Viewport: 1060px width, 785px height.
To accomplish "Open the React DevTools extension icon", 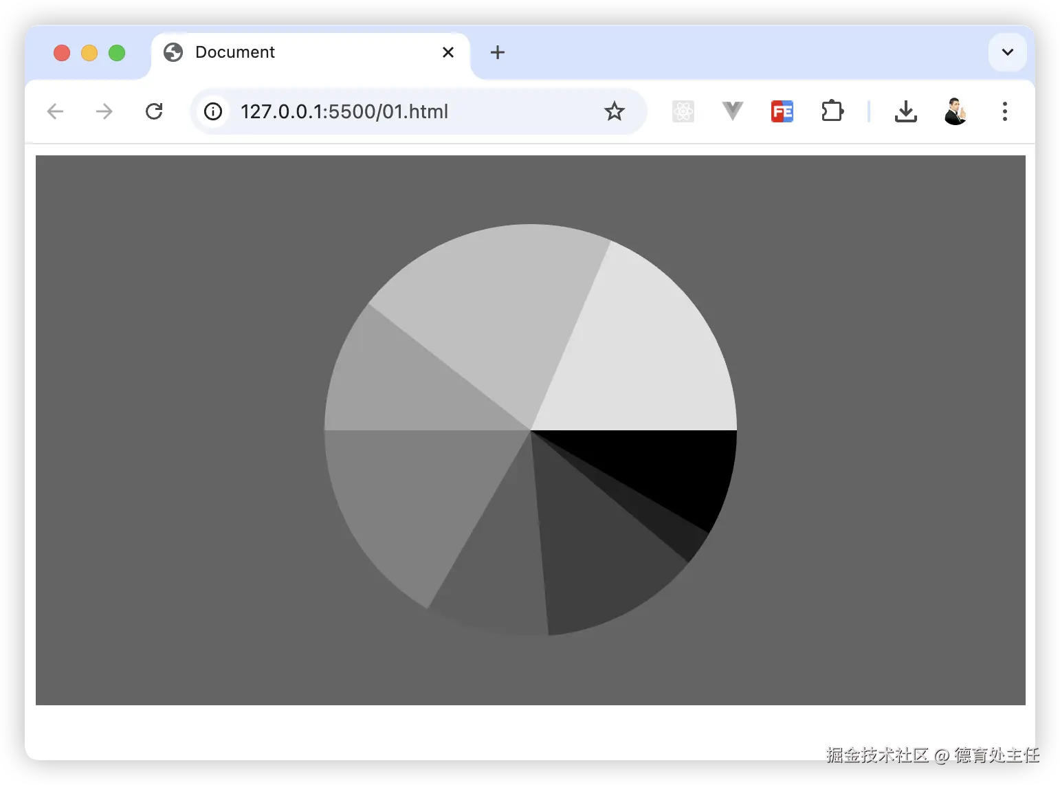I will tap(683, 111).
